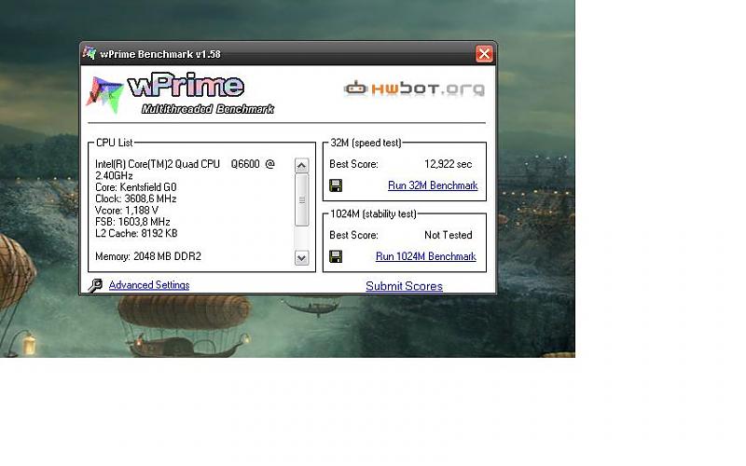Click the wPrime title bar app icon
This screenshot has height=466, width=746.
(x=89, y=53)
